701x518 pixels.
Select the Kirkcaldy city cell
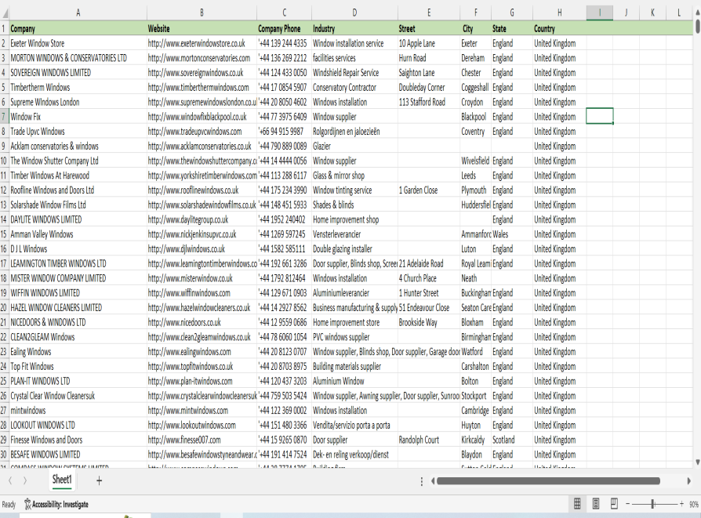point(476,440)
